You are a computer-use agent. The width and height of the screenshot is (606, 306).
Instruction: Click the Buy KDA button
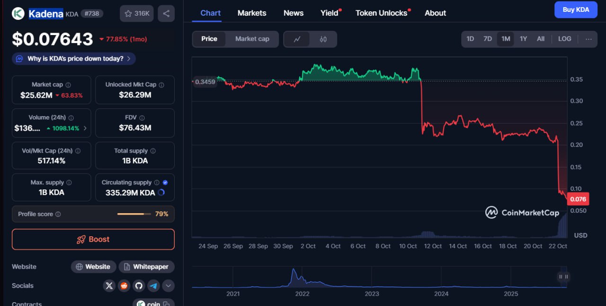[x=576, y=9]
